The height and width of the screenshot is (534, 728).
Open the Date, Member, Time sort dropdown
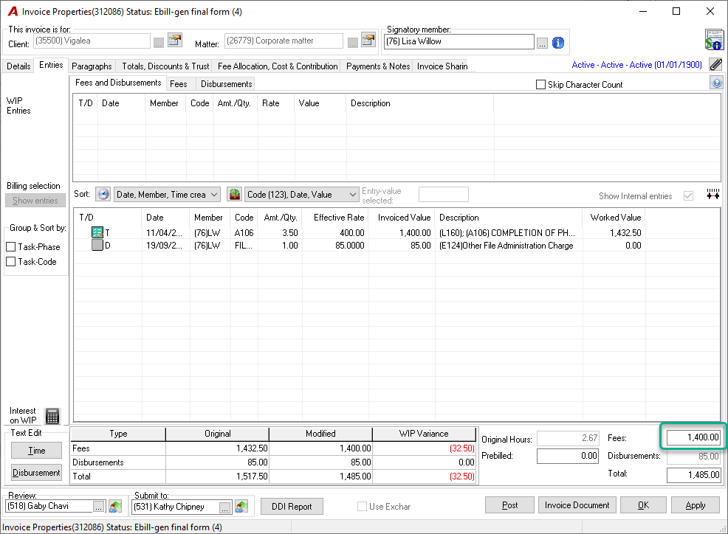point(167,195)
